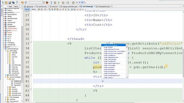Click the Build Project hammer icon
Image resolution: width=184 pixels, height=103 pixels.
[x=51, y=3]
